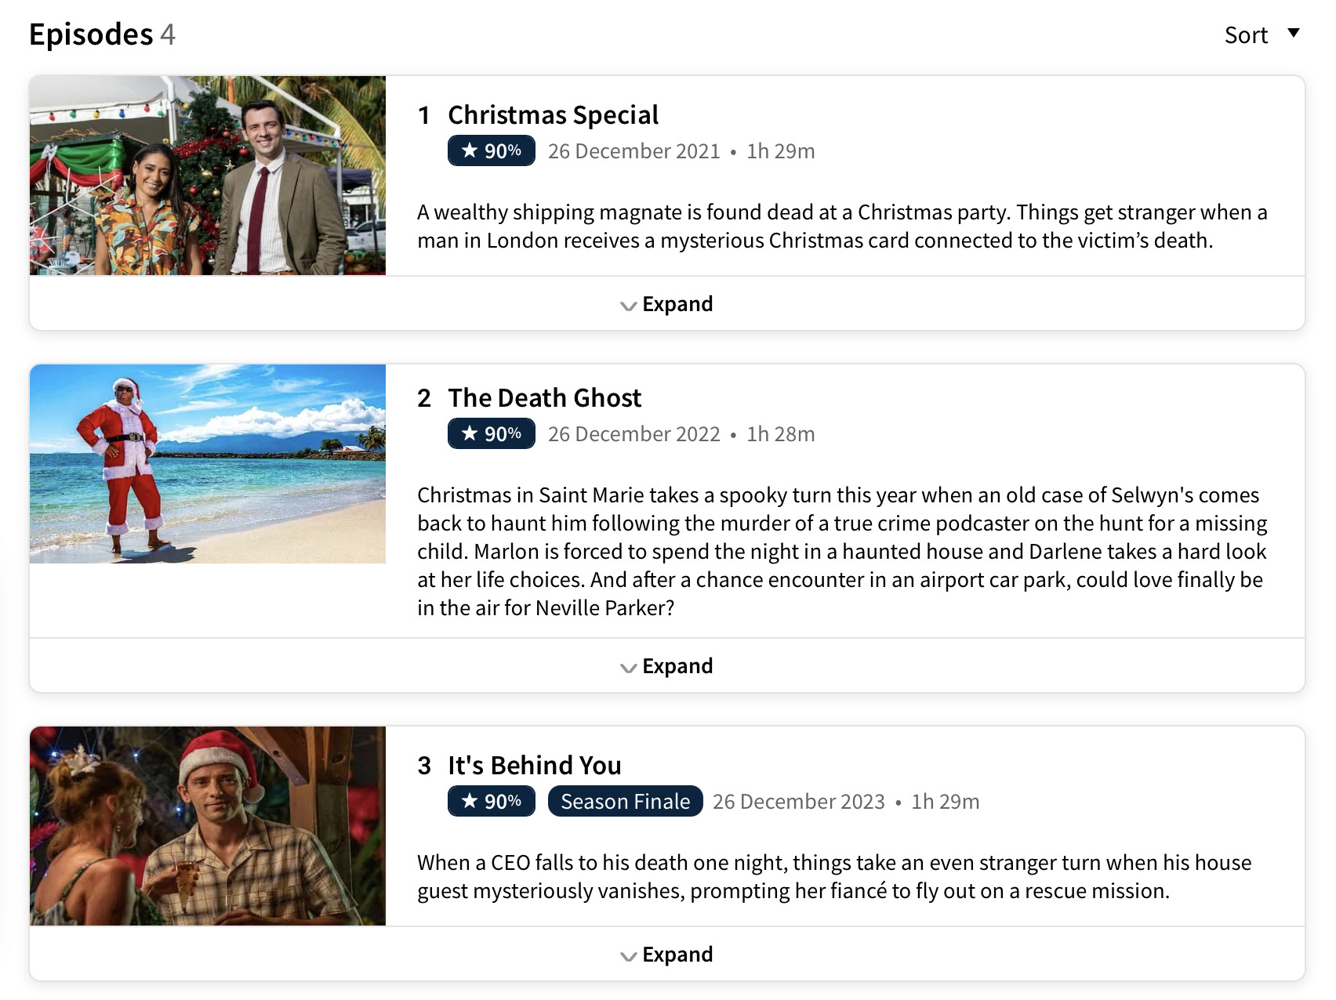Open It's Behind You episode title
The height and width of the screenshot is (1000, 1336).
pos(534,766)
